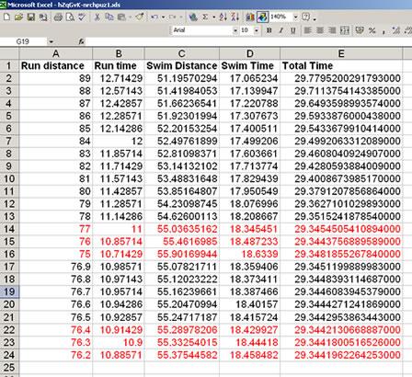
Task: Open the Name Box dropdown next to G19
Action: tap(51, 41)
